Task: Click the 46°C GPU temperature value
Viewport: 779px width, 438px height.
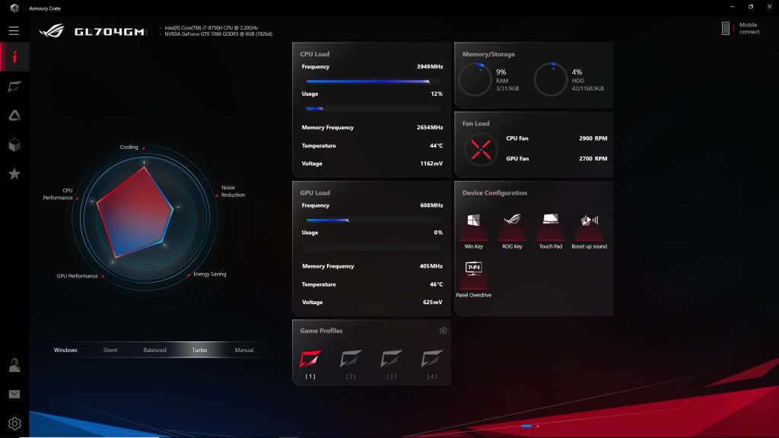Action: (x=436, y=284)
